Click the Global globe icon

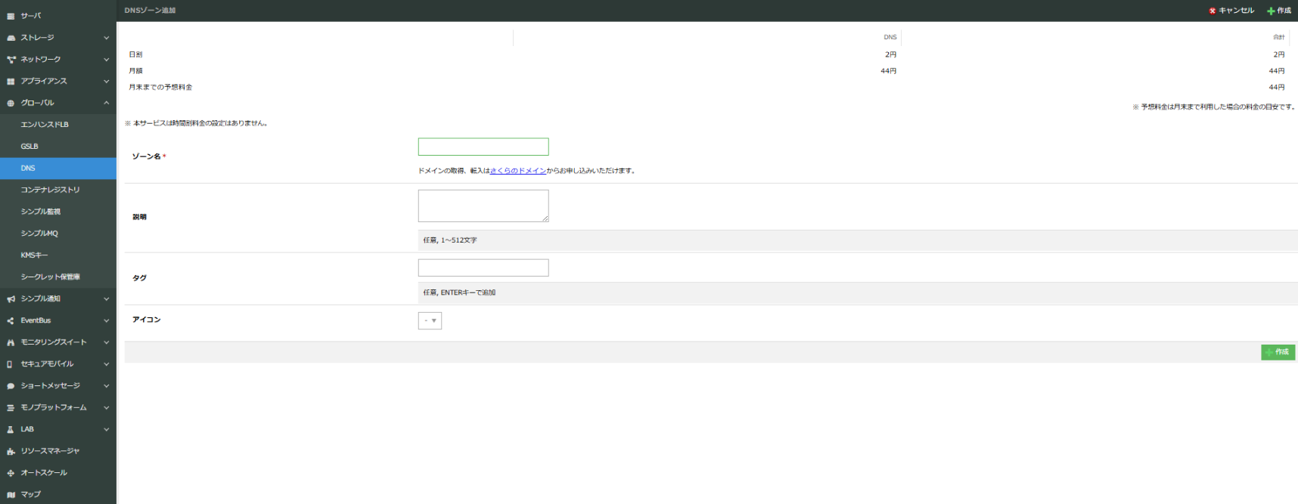11,104
